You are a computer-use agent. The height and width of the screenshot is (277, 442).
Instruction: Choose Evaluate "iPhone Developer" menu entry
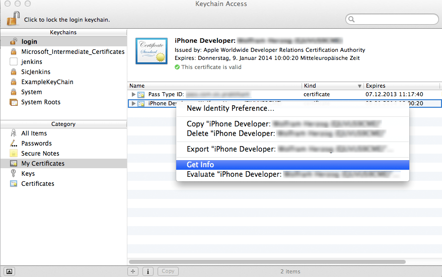[x=292, y=174]
